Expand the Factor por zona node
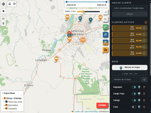This screenshot has height=113, width=151. point(4,102)
